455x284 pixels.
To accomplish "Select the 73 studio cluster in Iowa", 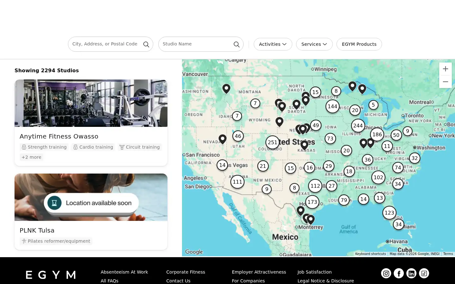I will click(x=330, y=139).
